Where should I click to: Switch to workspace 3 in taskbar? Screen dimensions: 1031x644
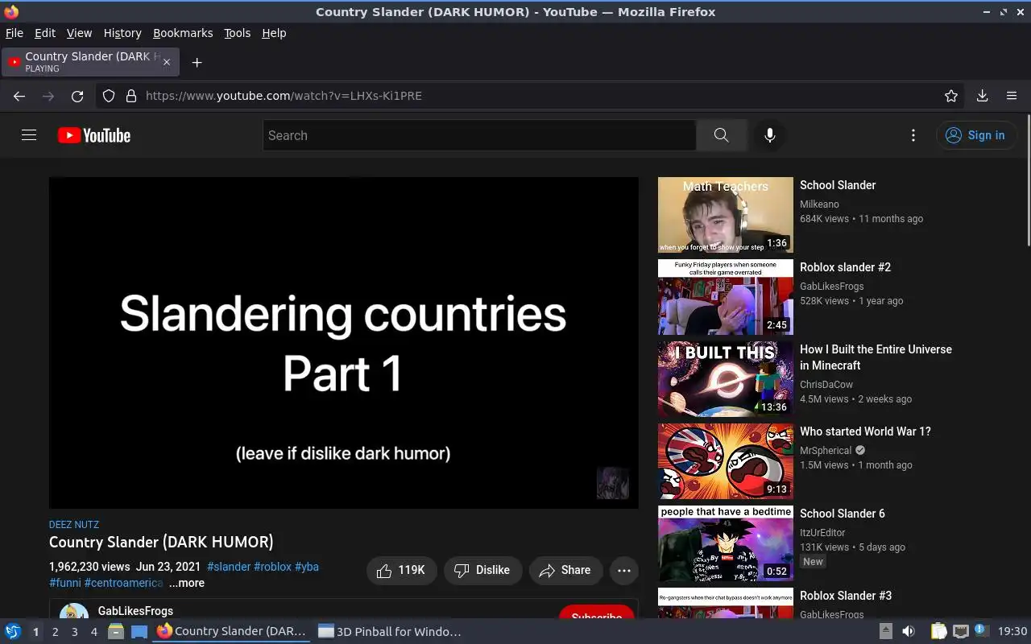(74, 632)
